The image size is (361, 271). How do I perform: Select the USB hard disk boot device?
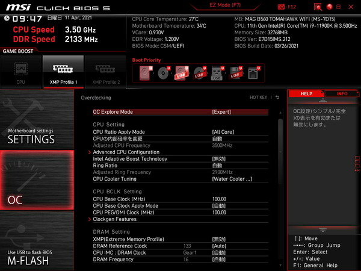(x=182, y=73)
